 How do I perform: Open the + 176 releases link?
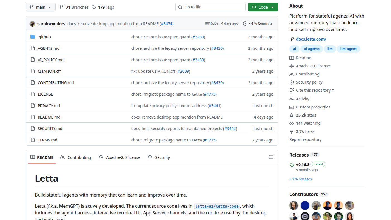tap(301, 179)
